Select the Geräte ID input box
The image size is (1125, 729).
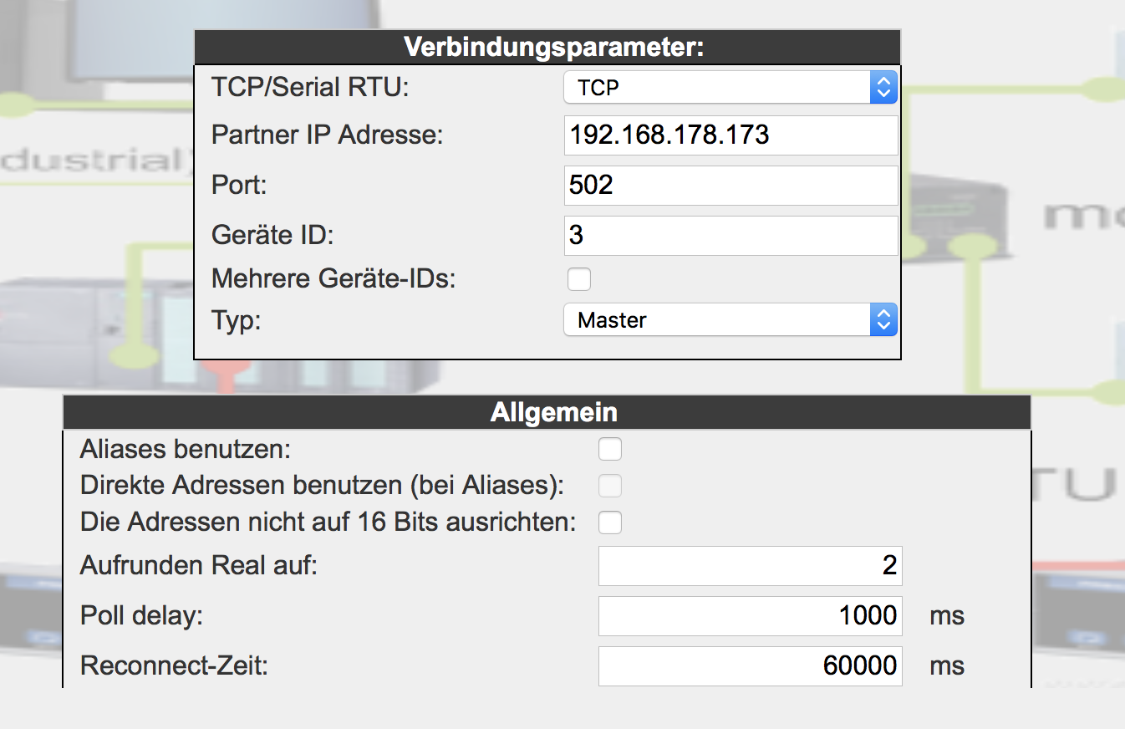pos(730,235)
